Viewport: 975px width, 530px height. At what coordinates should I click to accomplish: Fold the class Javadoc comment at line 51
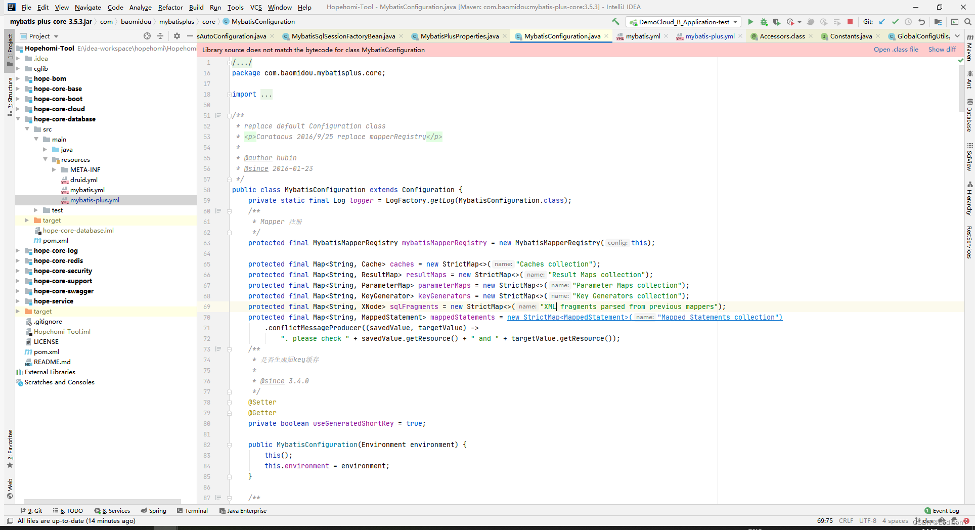point(229,116)
